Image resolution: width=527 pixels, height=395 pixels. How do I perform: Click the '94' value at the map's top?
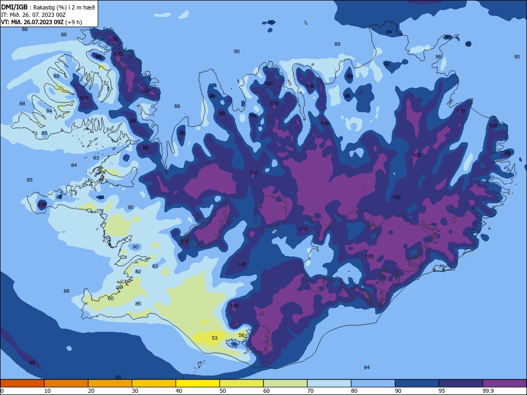389,32
